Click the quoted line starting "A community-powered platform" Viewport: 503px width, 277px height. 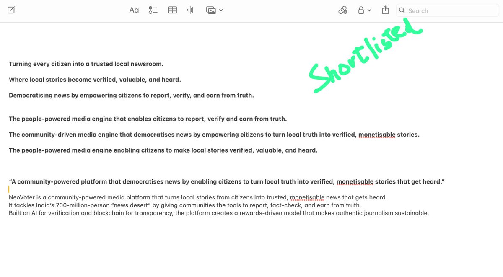coord(227,181)
